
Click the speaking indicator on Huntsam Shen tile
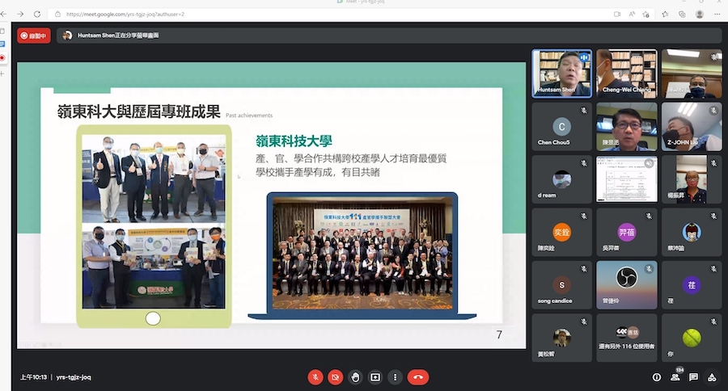click(x=584, y=57)
